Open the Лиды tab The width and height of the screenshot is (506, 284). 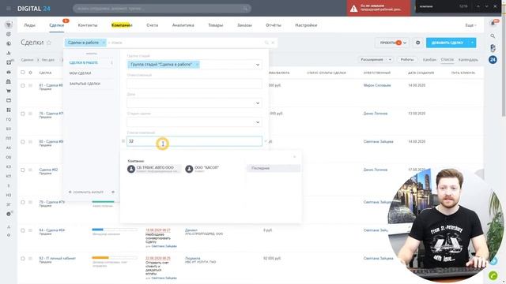(x=30, y=25)
